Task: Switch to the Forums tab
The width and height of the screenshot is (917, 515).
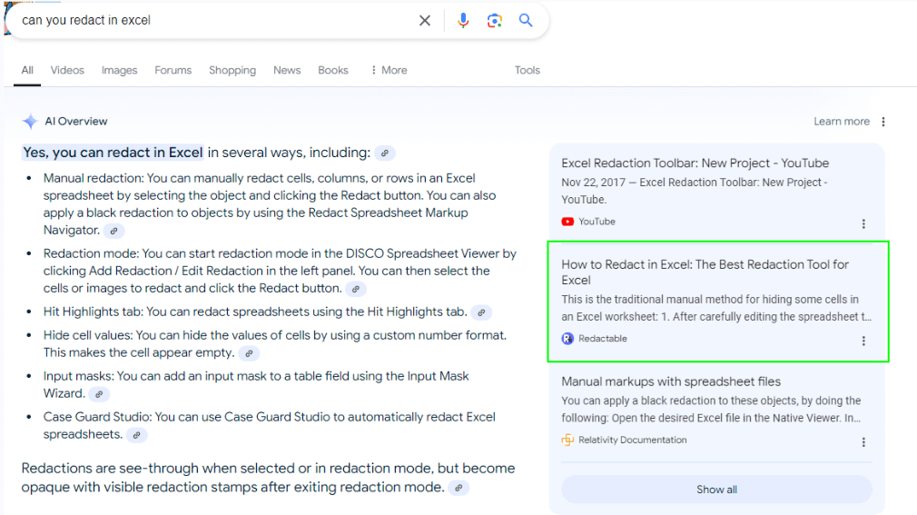Action: tap(173, 70)
